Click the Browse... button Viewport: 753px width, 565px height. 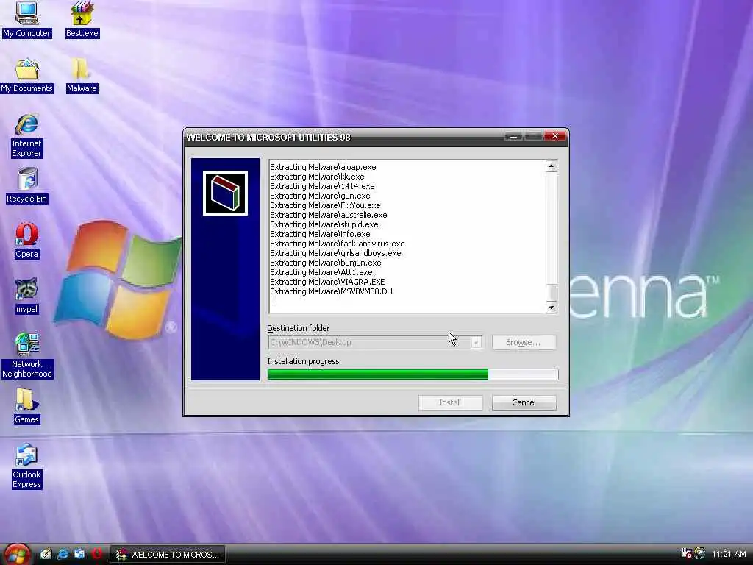point(523,343)
